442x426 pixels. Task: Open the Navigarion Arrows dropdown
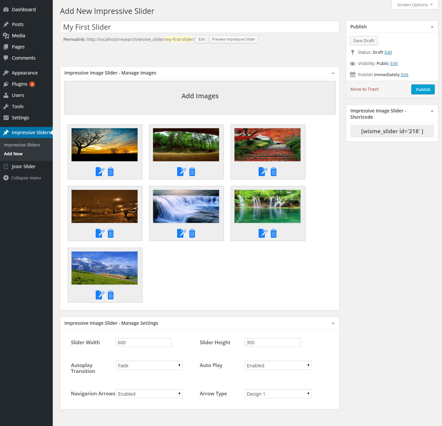pos(149,394)
